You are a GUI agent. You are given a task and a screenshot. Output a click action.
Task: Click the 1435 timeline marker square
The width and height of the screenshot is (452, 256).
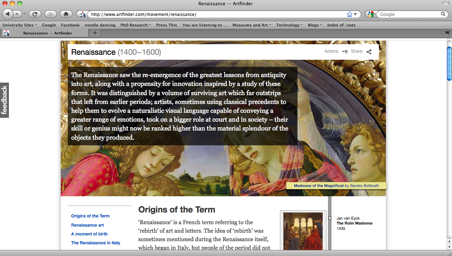pyautogui.click(x=330, y=218)
